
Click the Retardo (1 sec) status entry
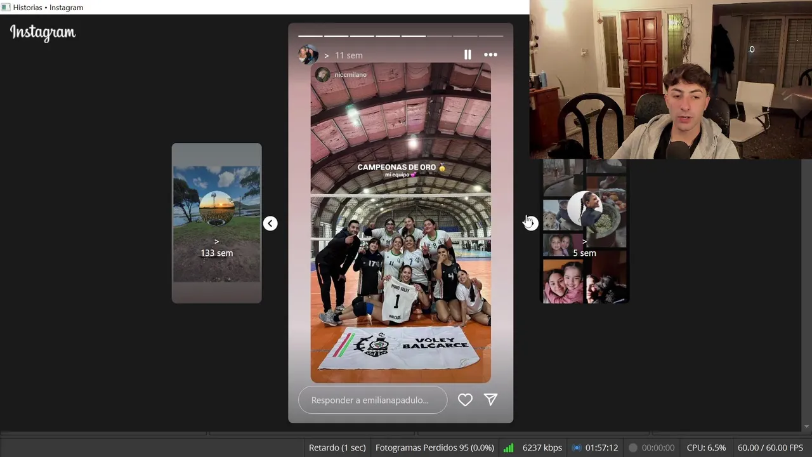(x=337, y=447)
